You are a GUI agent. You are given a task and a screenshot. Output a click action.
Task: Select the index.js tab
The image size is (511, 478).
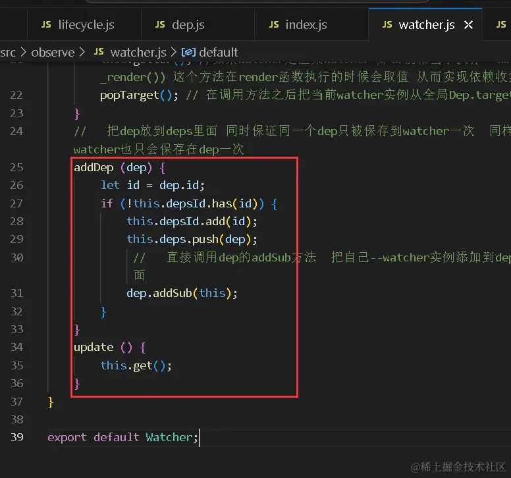(x=311, y=25)
